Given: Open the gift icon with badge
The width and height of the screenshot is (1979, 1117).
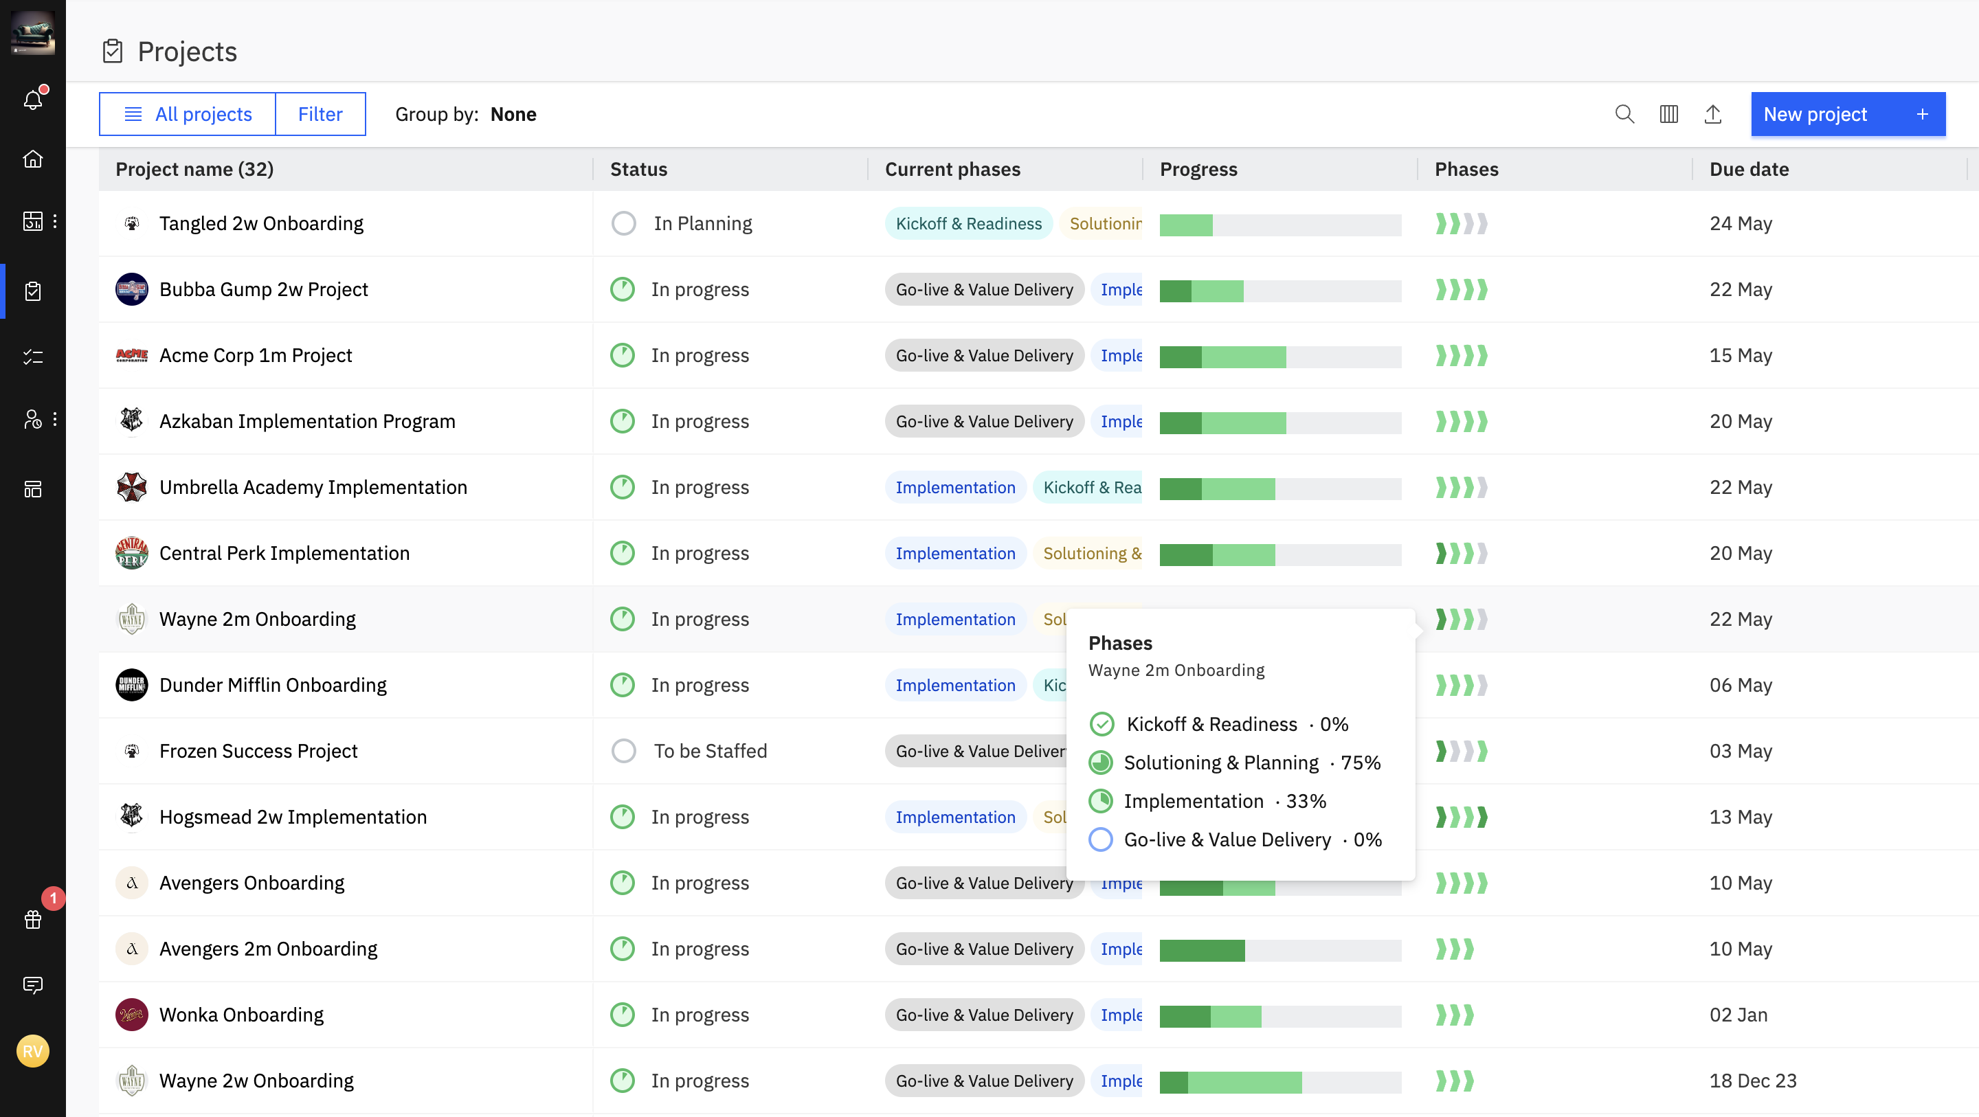Looking at the screenshot, I should point(33,918).
